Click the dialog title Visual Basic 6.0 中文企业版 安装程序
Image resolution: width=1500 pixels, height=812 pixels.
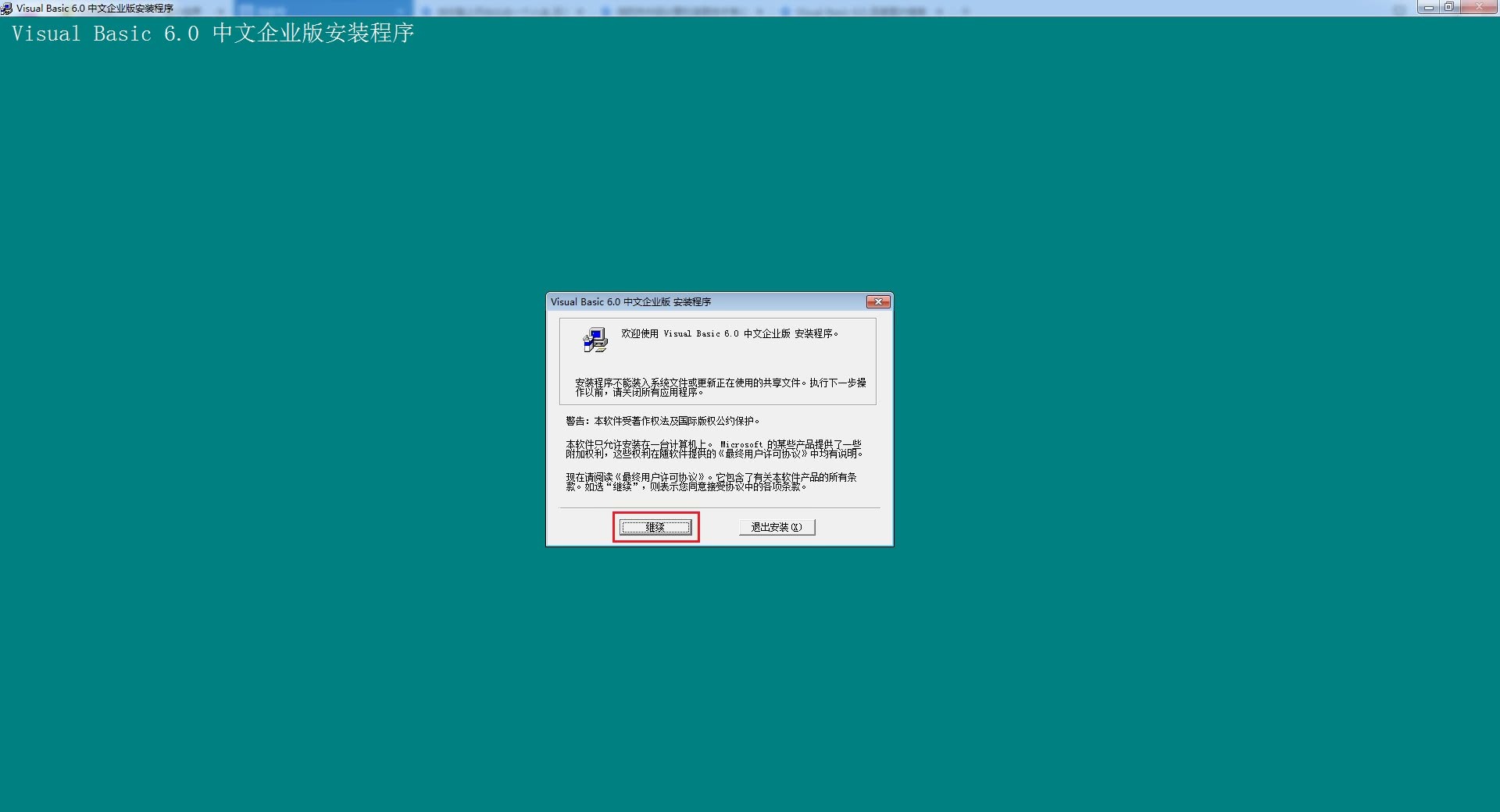click(630, 302)
